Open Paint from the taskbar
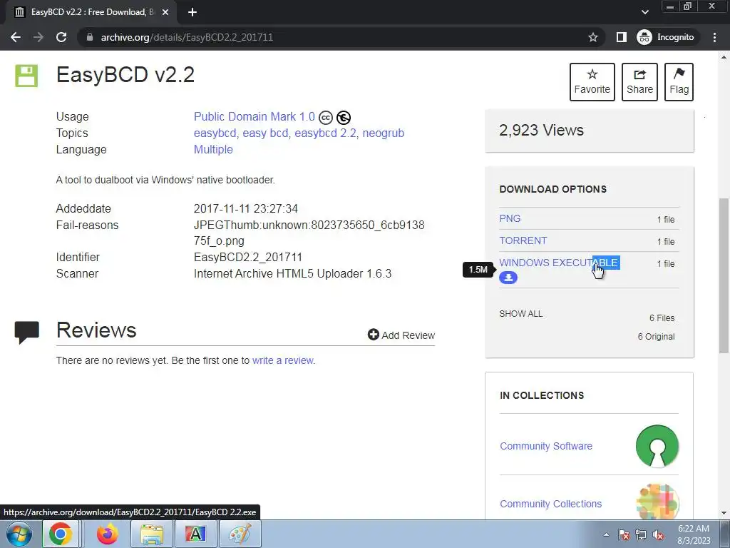This screenshot has width=730, height=548. click(240, 534)
